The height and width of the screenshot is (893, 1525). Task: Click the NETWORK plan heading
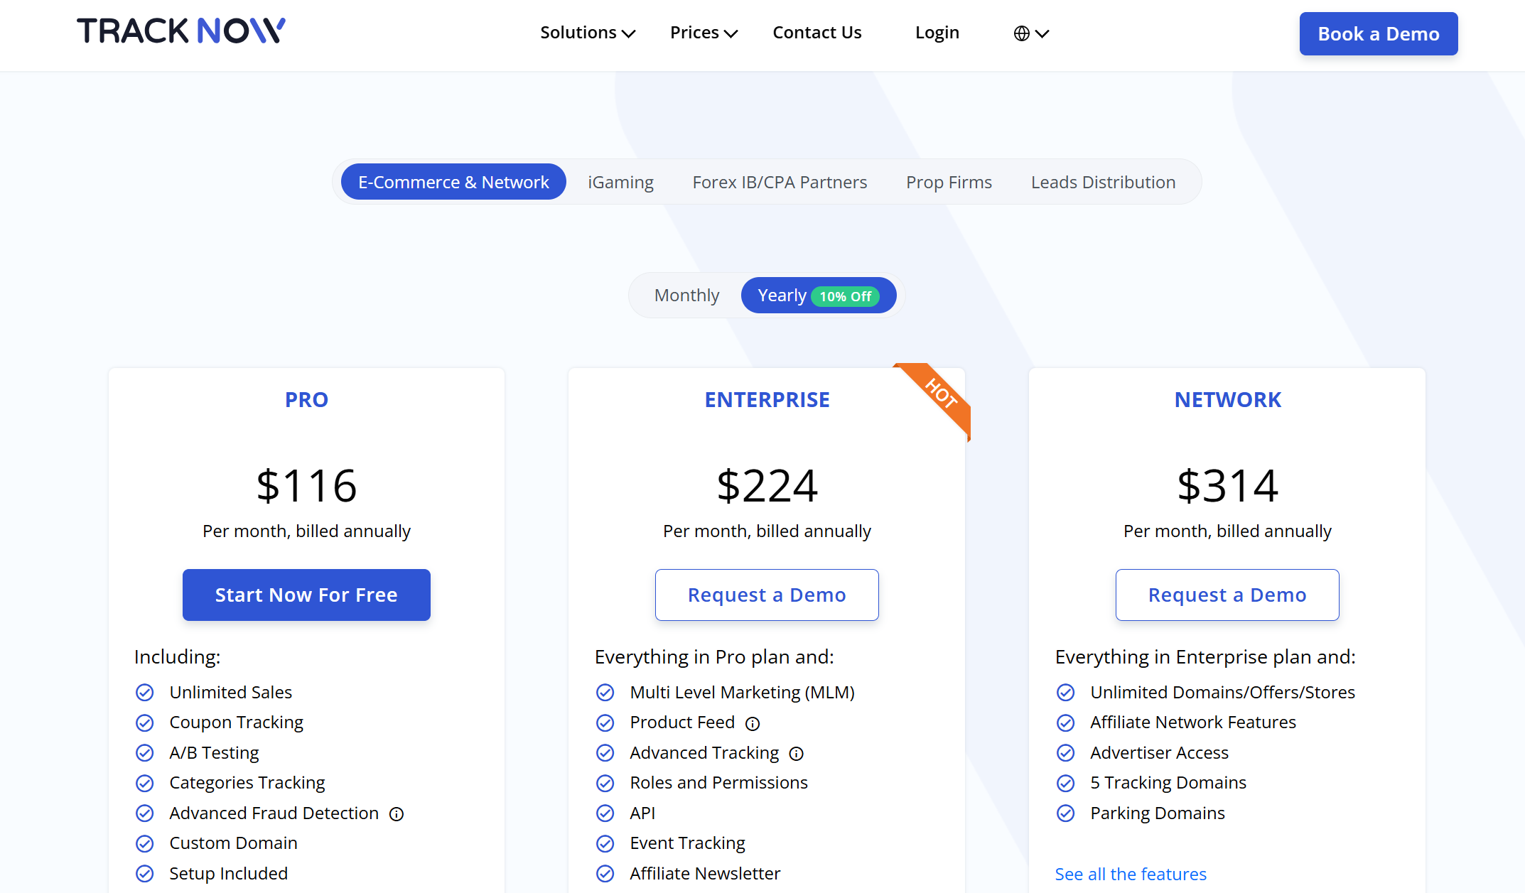(1227, 399)
